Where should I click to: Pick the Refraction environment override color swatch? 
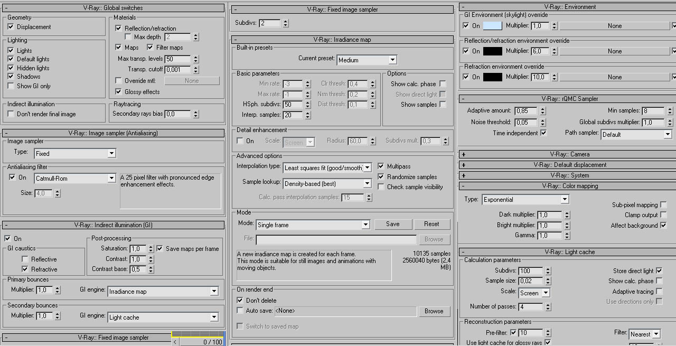click(492, 77)
